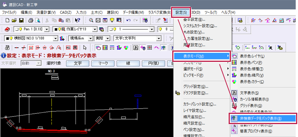This screenshot has height=137, width=298.
Task: Click the red road surface line in drawing
Action: 51,131
